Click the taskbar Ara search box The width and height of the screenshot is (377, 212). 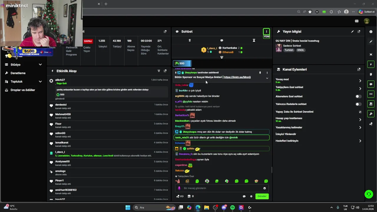(x=154, y=208)
